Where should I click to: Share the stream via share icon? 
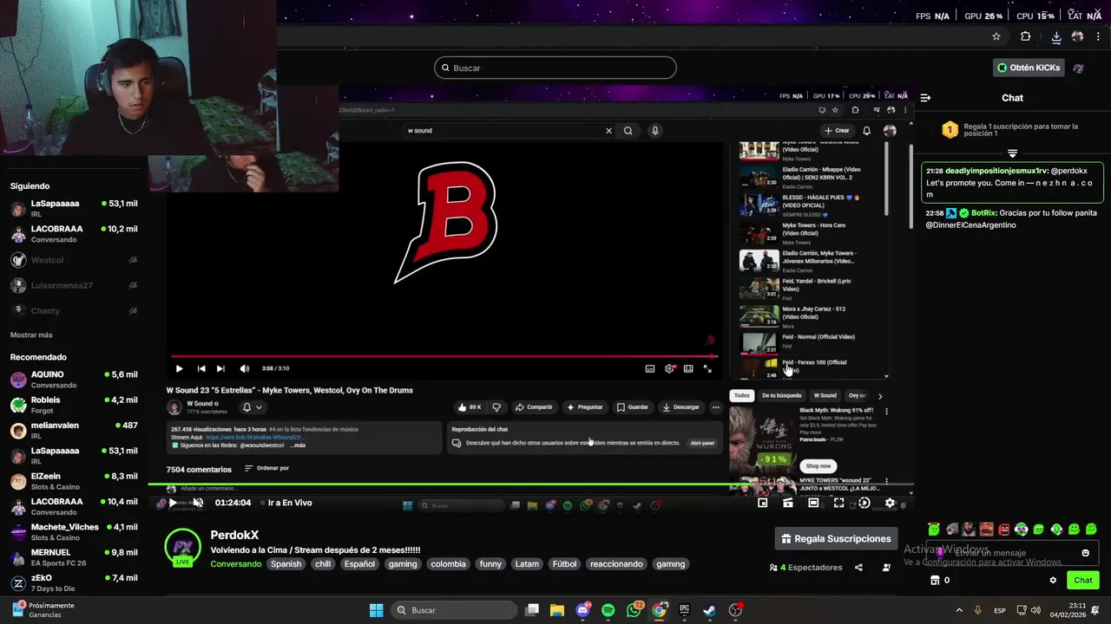858,568
